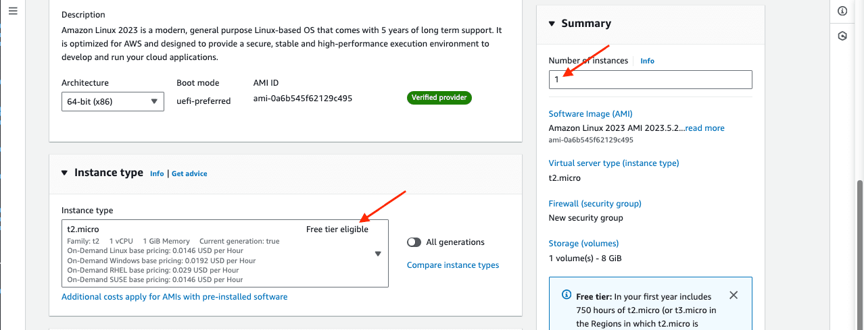The width and height of the screenshot is (864, 330).
Task: Toggle All generations switch
Action: click(x=414, y=242)
